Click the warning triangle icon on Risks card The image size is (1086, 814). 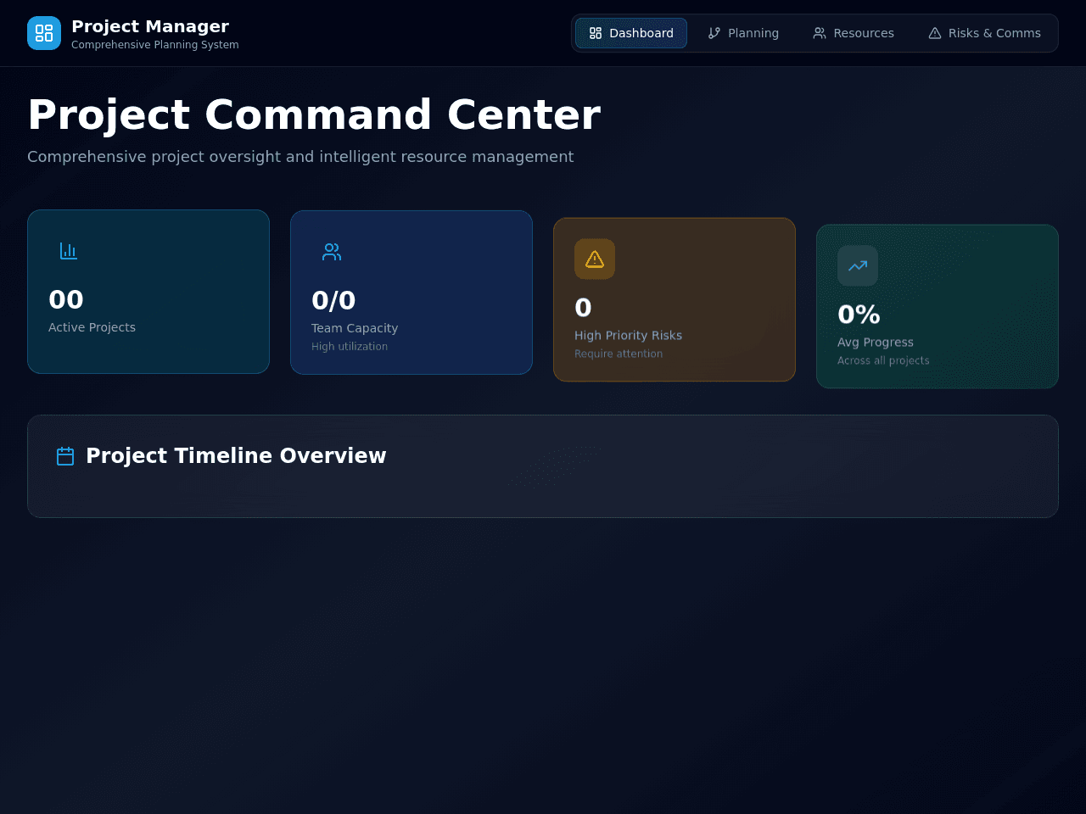click(x=595, y=259)
